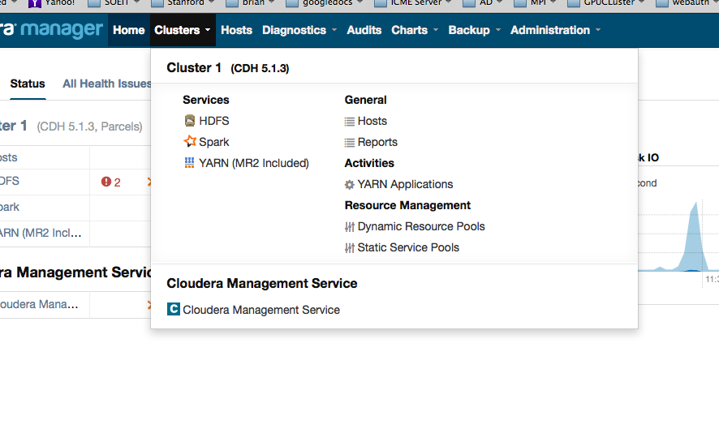Click the red HDFS health alert icon

coord(106,182)
